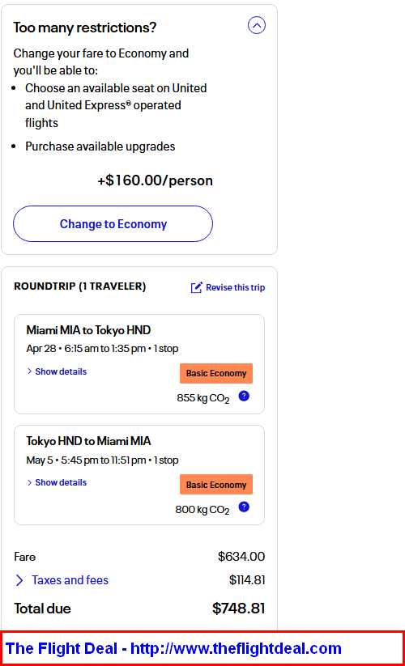Click the Revise this trip pencil icon
The image size is (405, 666).
point(196,287)
